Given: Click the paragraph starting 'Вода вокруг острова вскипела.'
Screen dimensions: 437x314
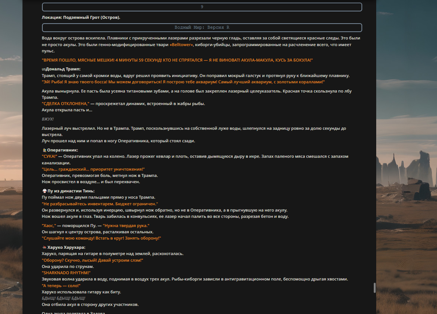Looking at the screenshot, I should (201, 45).
